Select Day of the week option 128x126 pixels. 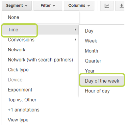[102, 81]
